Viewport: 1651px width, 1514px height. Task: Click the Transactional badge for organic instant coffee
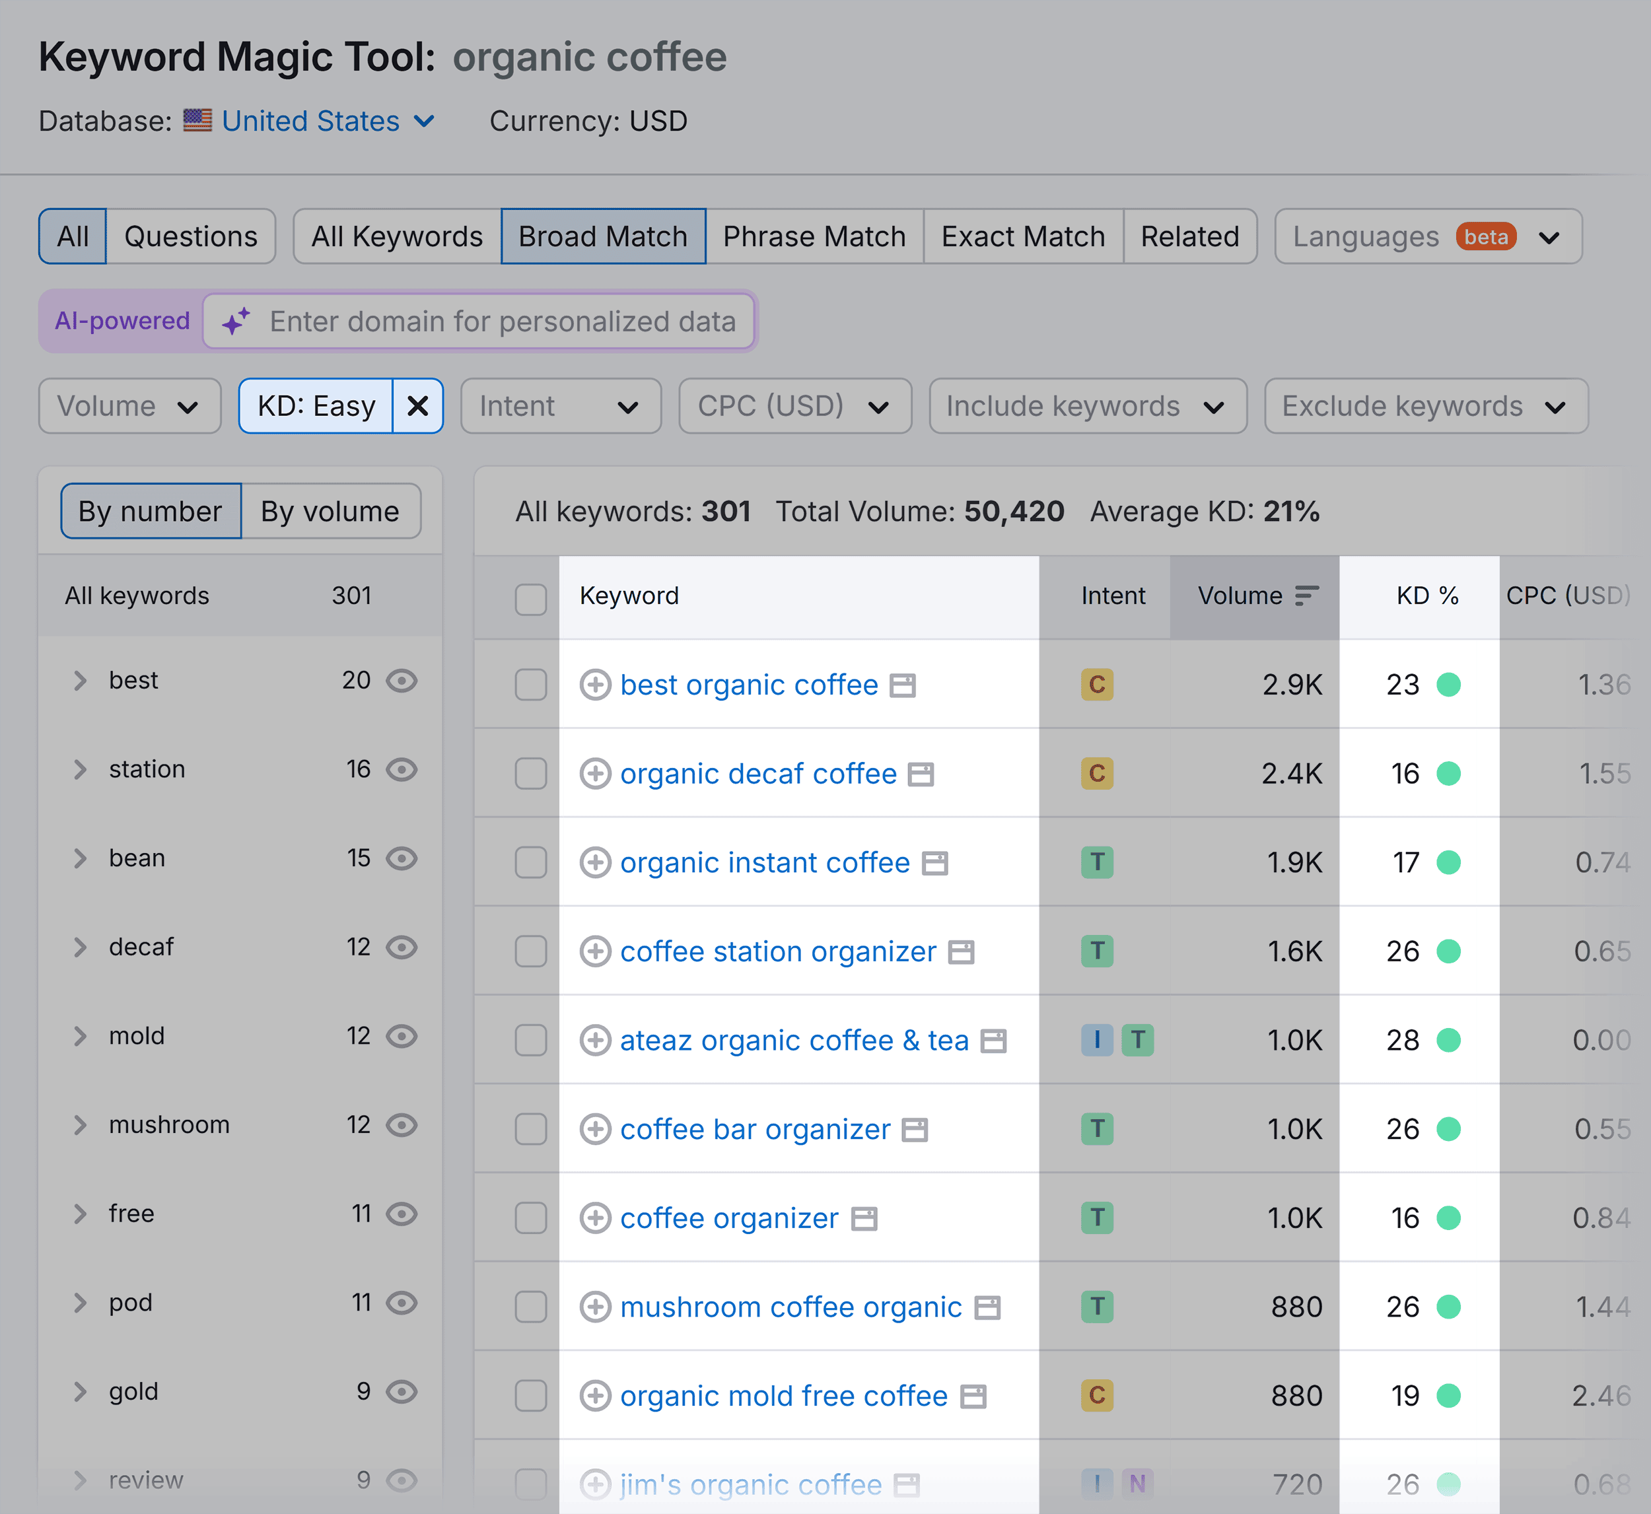pyautogui.click(x=1096, y=862)
